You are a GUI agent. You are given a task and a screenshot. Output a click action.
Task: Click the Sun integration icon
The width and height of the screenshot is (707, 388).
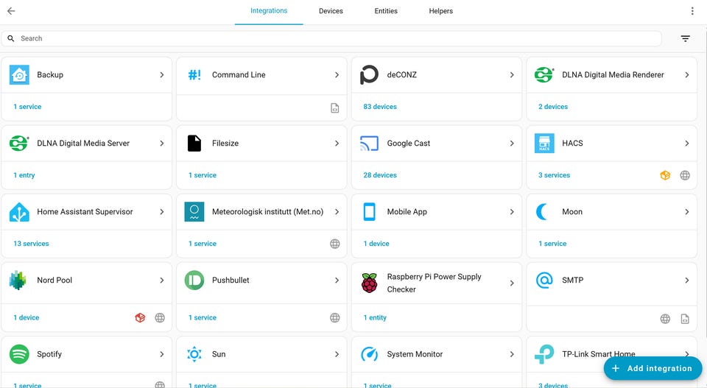click(x=194, y=354)
